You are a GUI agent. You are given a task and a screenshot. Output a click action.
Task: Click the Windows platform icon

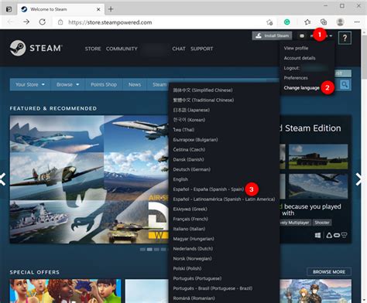tap(317, 235)
